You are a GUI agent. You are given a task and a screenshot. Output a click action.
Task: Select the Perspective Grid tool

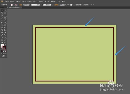click(x=5, y=30)
